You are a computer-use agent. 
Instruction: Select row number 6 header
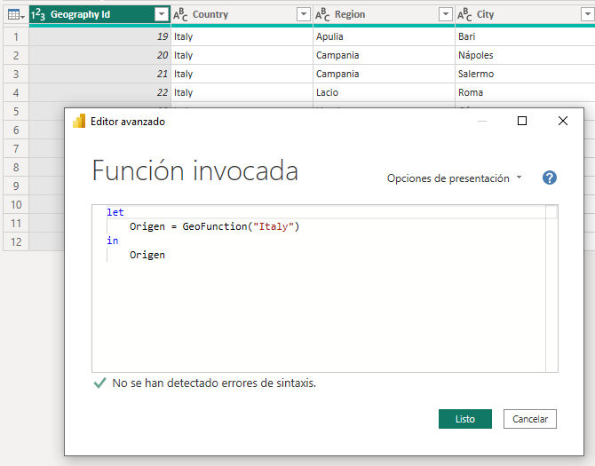(x=16, y=130)
